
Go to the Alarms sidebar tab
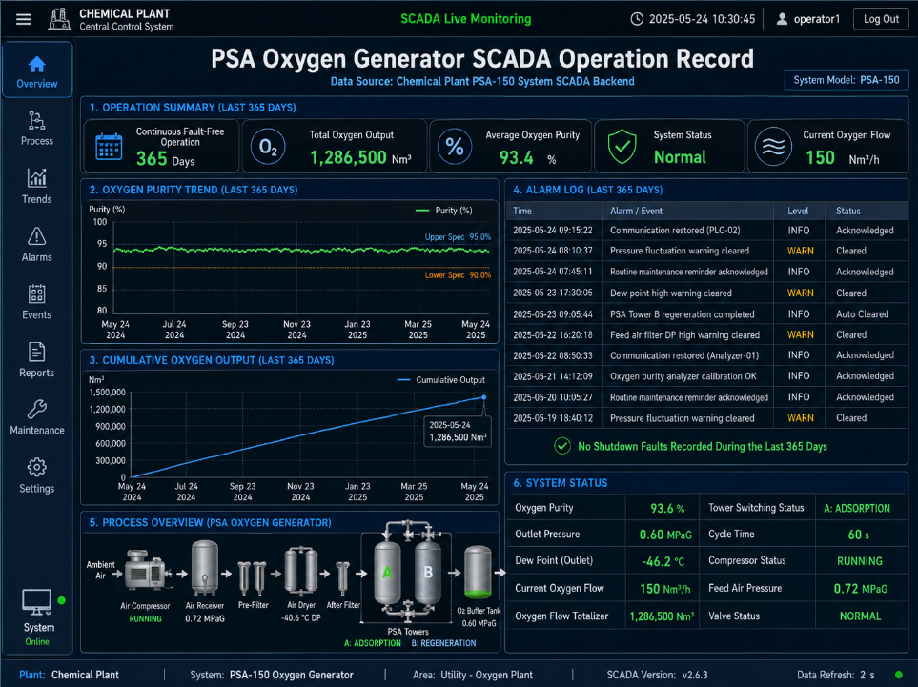[x=37, y=245]
